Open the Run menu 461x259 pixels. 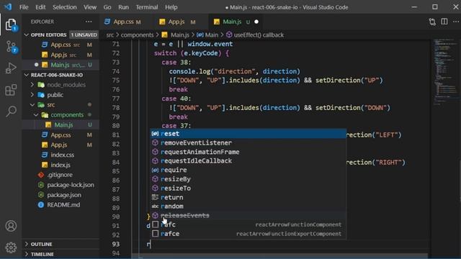click(x=123, y=7)
